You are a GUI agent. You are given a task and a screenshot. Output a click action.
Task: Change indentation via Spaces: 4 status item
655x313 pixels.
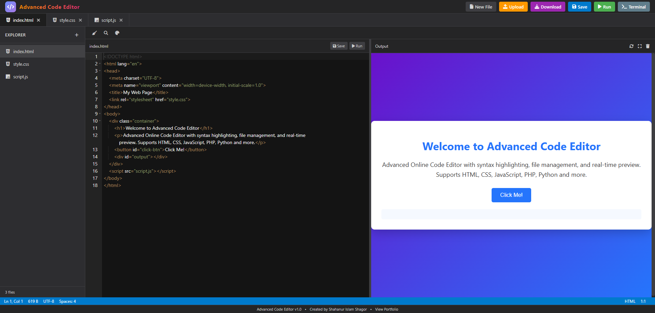click(x=67, y=301)
